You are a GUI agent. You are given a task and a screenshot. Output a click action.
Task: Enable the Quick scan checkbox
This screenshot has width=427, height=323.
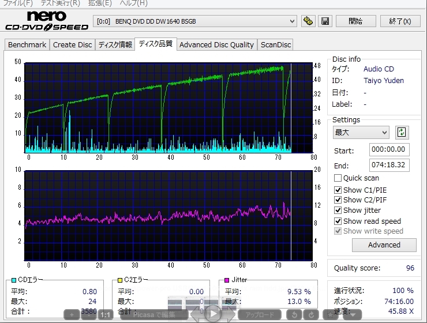click(338, 178)
